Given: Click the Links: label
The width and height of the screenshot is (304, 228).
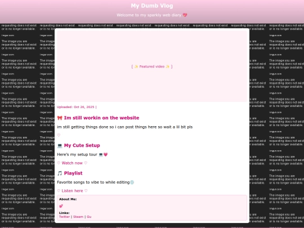Looking at the screenshot, I should (x=64, y=213).
